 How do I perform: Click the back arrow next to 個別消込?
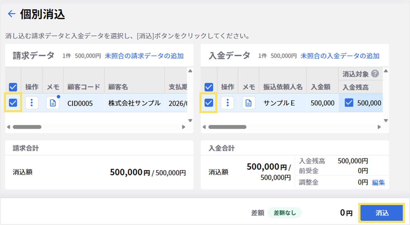tap(11, 14)
